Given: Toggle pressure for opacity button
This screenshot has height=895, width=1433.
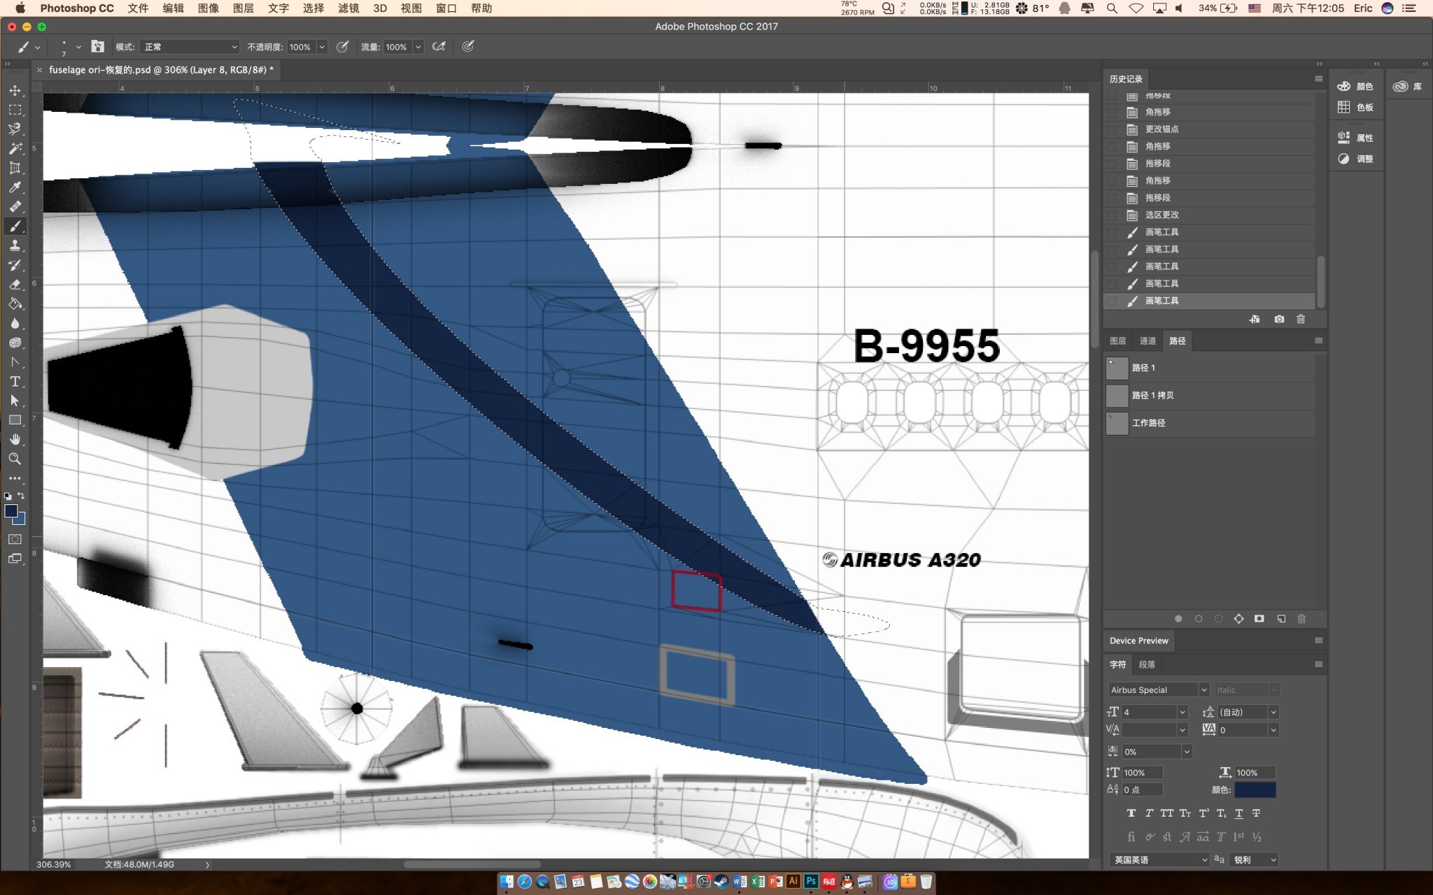Looking at the screenshot, I should coord(342,47).
